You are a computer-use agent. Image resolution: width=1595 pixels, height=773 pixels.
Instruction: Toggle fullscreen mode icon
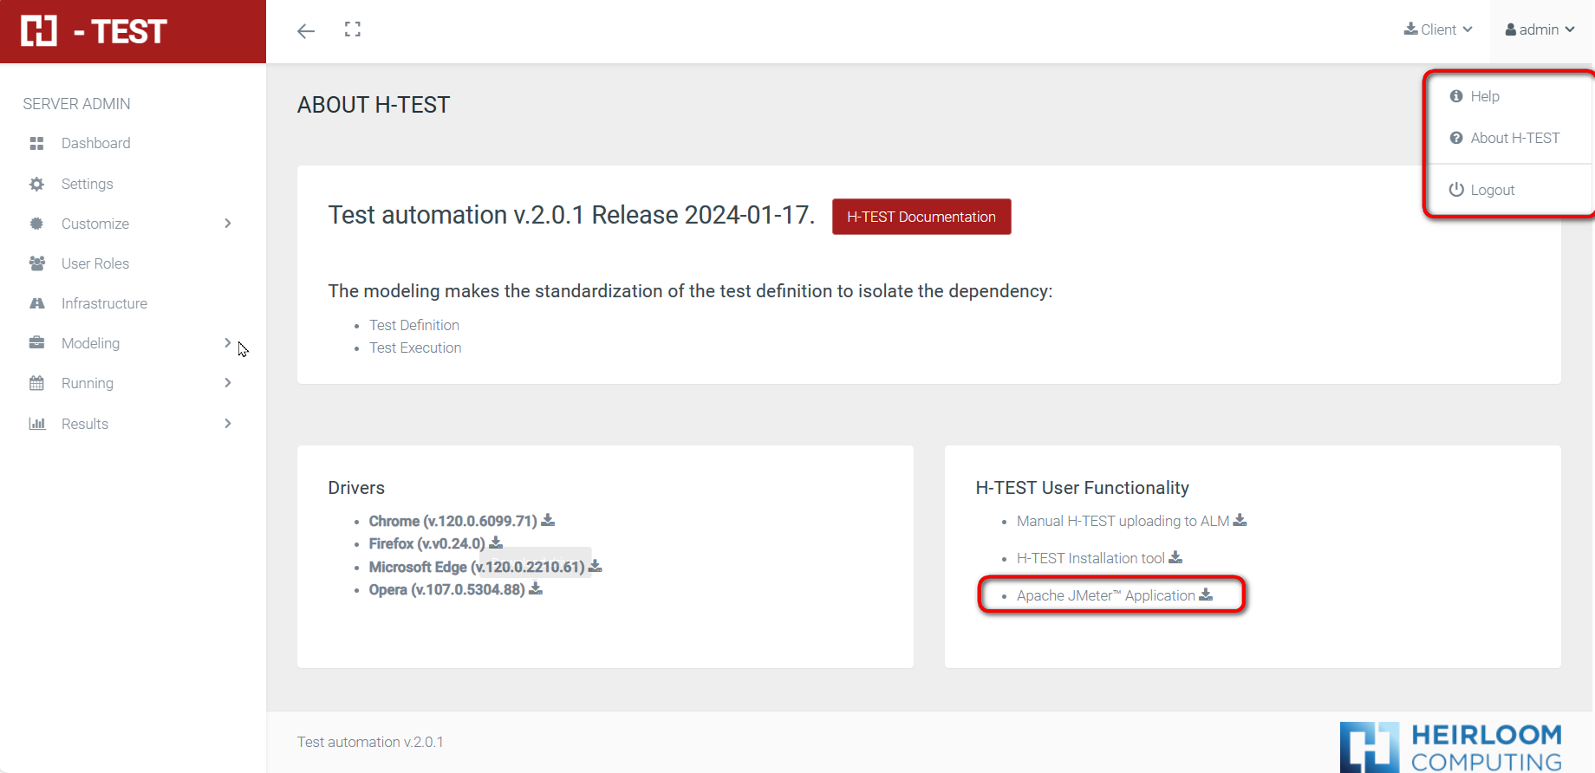click(352, 29)
